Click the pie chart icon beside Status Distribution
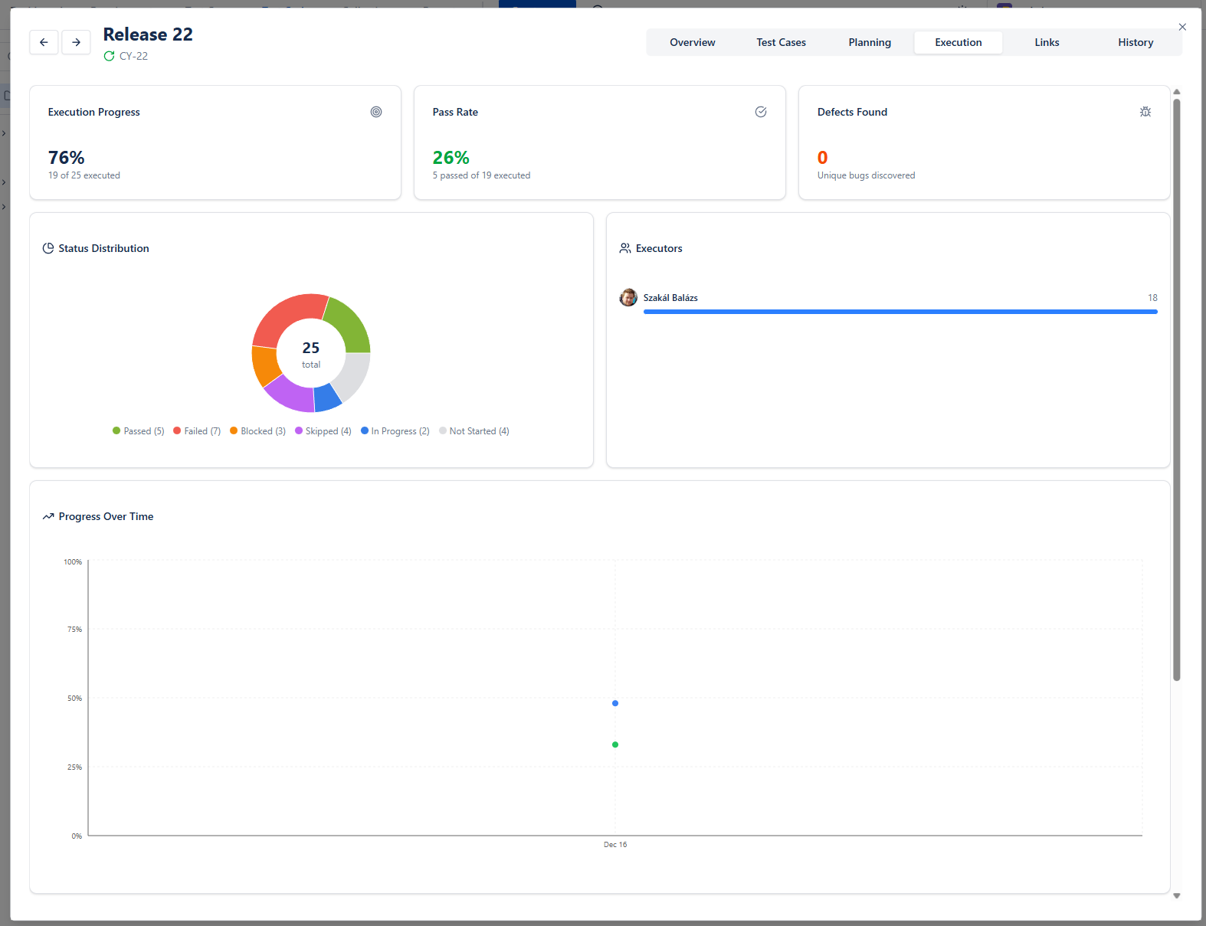Viewport: 1206px width, 926px height. [48, 248]
